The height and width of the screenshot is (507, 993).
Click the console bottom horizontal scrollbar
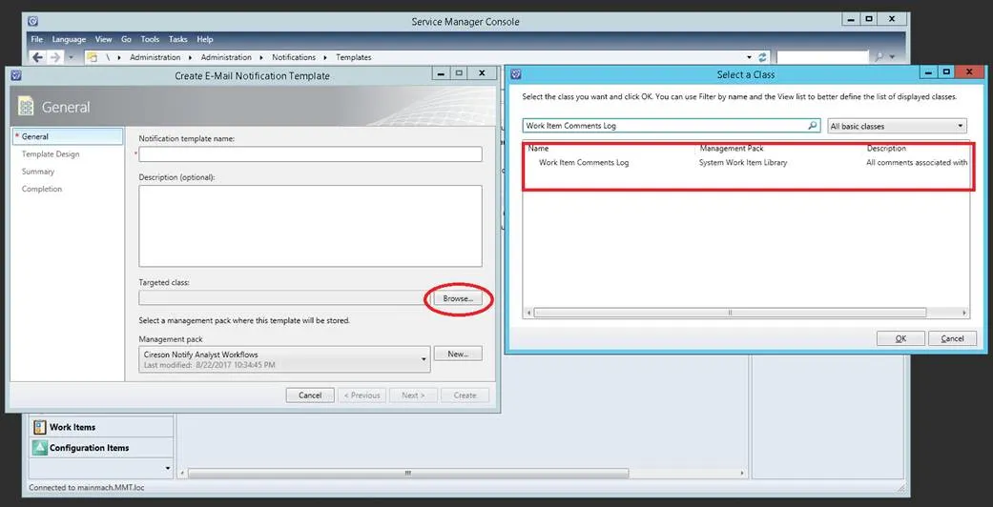point(408,473)
